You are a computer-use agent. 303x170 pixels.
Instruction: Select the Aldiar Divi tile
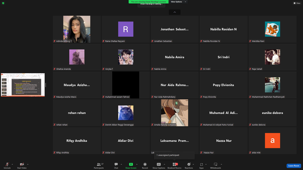click(x=125, y=141)
